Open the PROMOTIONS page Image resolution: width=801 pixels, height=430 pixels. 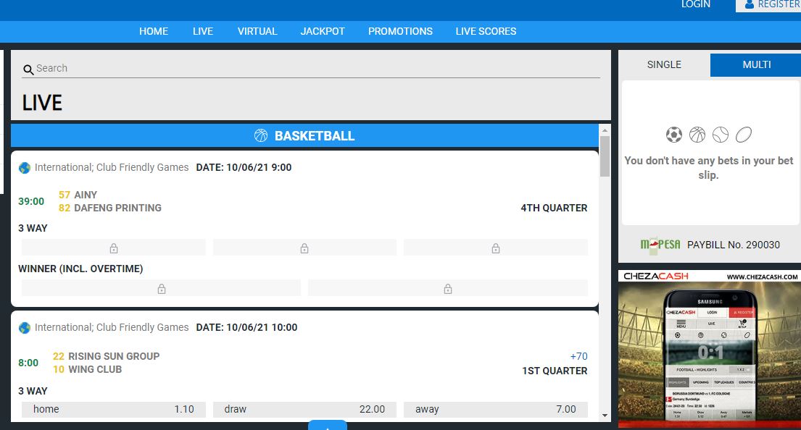pos(400,31)
